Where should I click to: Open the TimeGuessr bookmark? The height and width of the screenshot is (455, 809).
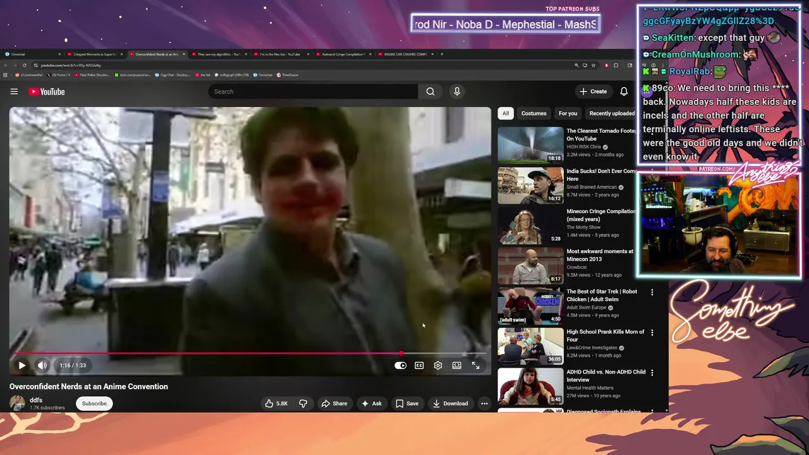(x=288, y=75)
